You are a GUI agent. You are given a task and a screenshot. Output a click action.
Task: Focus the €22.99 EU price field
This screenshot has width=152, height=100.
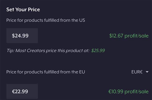tap(22, 91)
